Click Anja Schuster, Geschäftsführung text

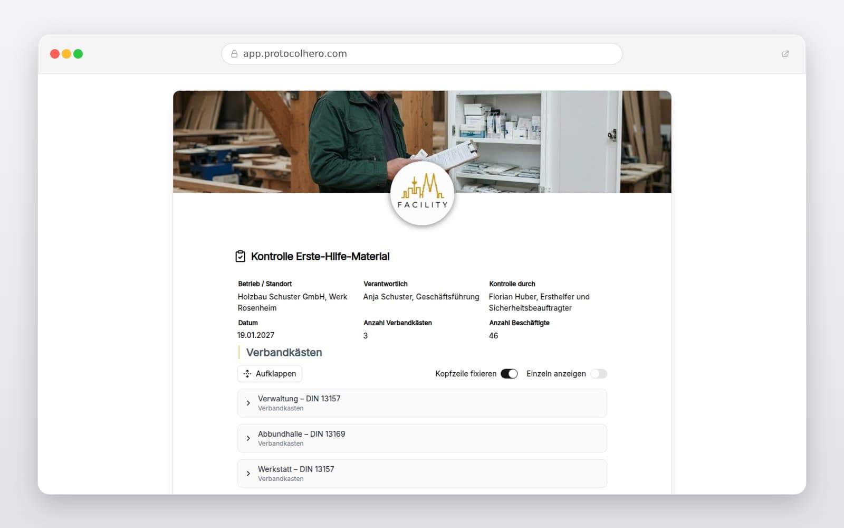[421, 297]
